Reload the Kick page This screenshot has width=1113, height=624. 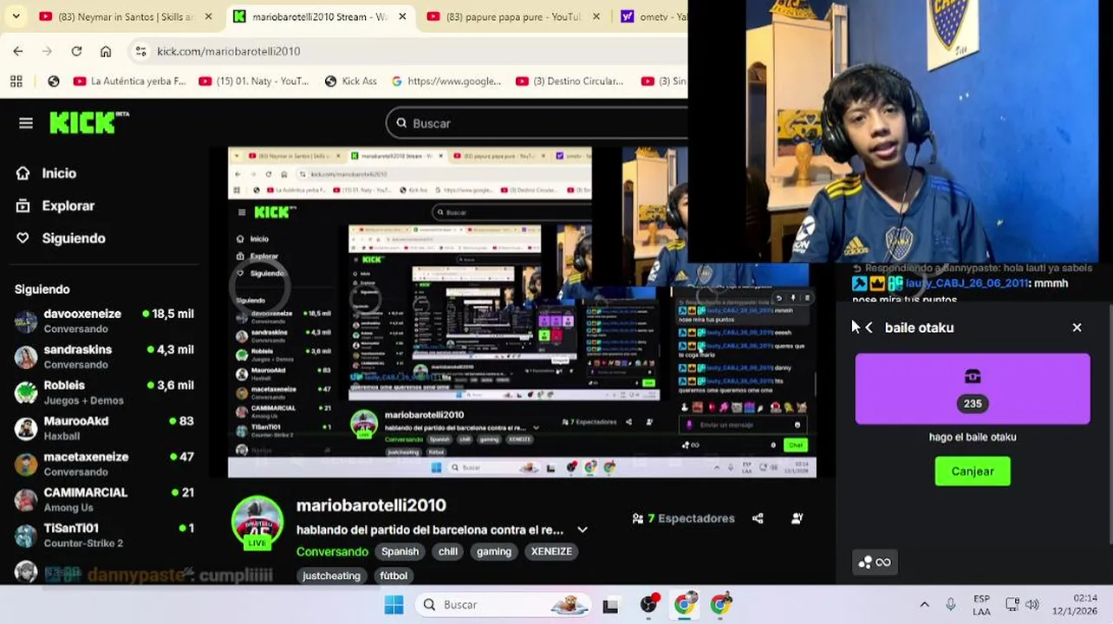76,51
